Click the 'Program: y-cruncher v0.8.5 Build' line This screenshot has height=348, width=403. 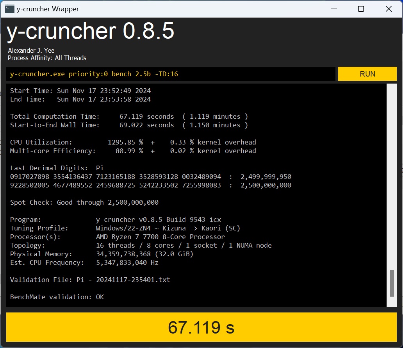click(x=116, y=220)
